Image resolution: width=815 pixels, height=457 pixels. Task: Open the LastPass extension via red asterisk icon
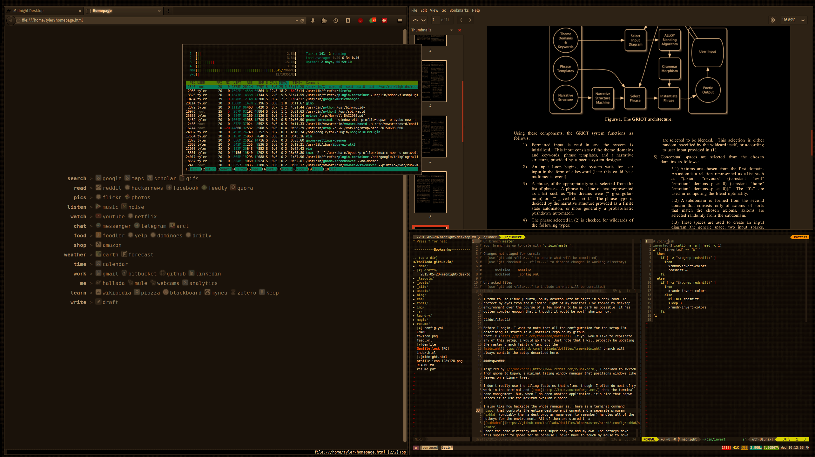pyautogui.click(x=384, y=20)
